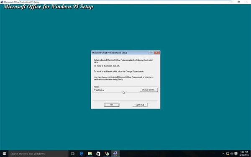251x157 pixels.
Task: Click the colorful disc icon on taskbar
Action: click(x=107, y=154)
